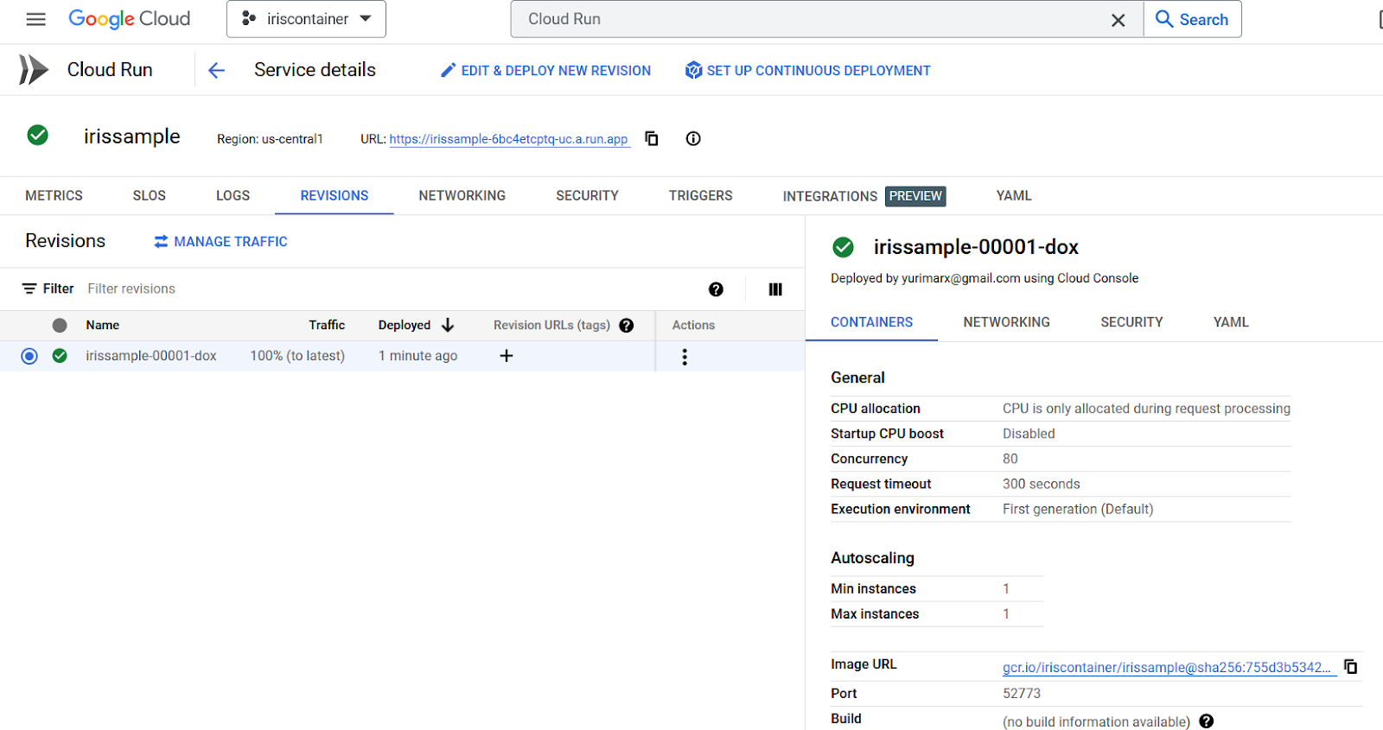Open the revision Security tab
This screenshot has height=730, width=1383.
point(1131,322)
